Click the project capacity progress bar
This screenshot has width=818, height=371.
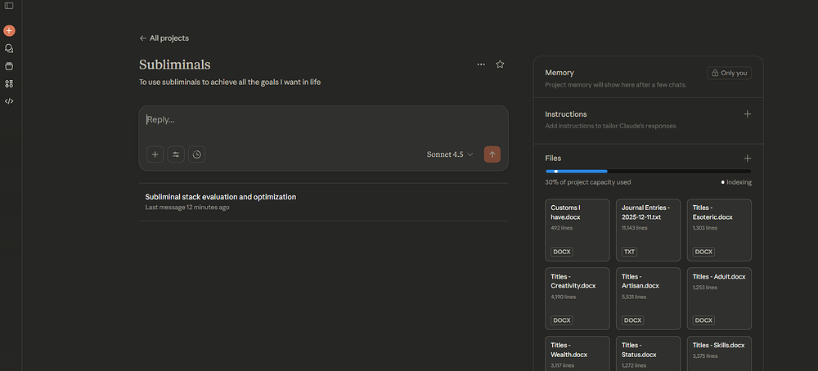[648, 171]
